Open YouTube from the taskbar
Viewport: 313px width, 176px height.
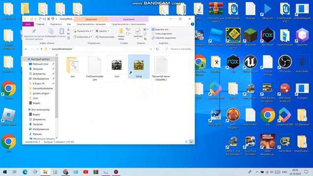[86, 172]
